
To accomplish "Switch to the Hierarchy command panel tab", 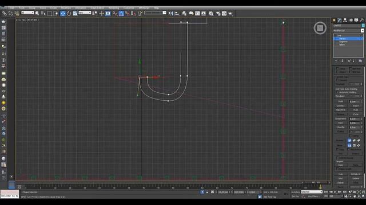I will (x=345, y=20).
